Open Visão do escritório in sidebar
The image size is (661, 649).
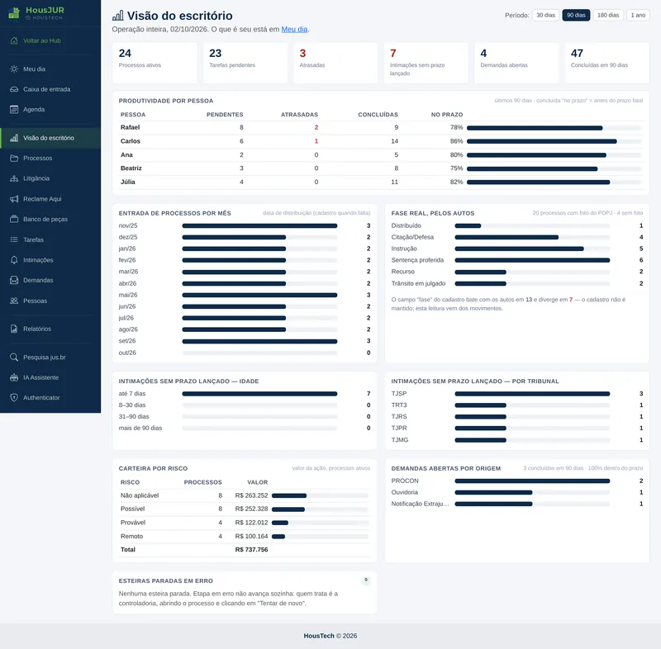tap(50, 138)
